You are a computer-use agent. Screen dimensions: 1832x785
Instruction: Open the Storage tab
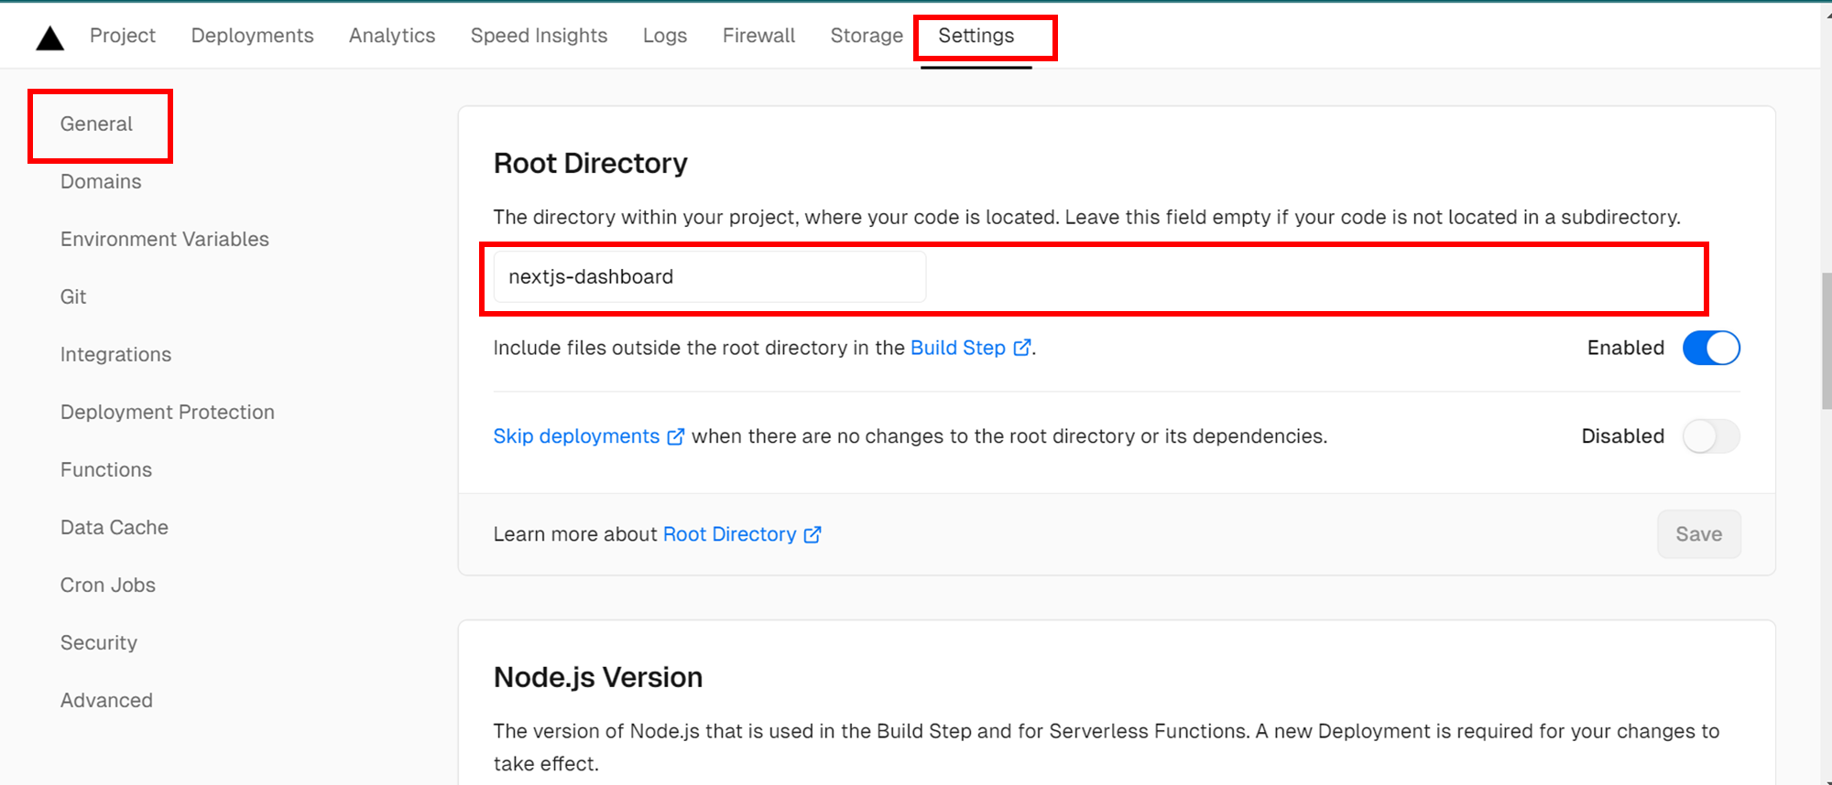pyautogui.click(x=867, y=36)
